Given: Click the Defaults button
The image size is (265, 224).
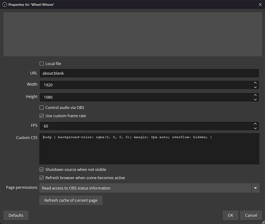Looking at the screenshot, I should 16,215.
